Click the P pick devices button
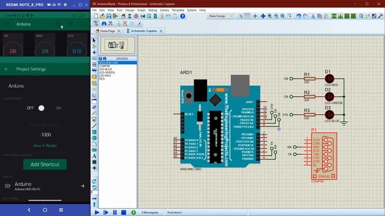The image size is (385, 216). (100, 59)
